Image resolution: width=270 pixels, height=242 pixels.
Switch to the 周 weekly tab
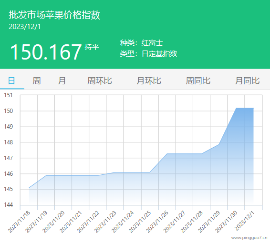(x=37, y=81)
